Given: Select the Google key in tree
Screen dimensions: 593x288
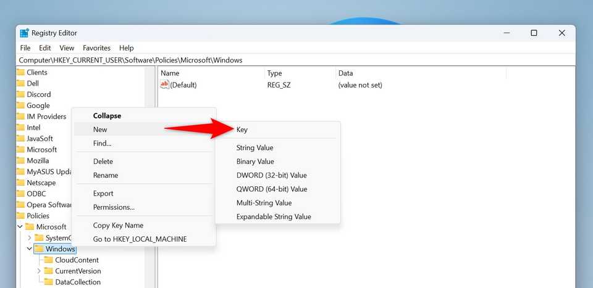Looking at the screenshot, I should pyautogui.click(x=38, y=105).
